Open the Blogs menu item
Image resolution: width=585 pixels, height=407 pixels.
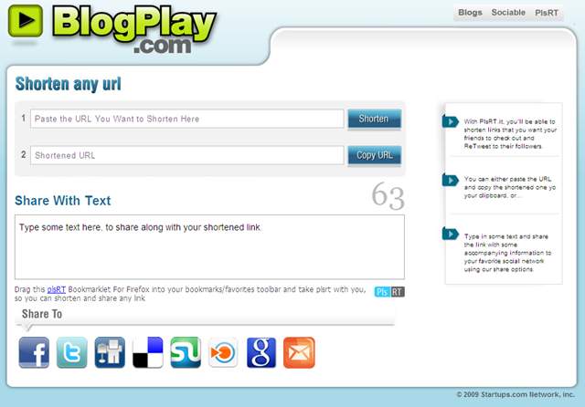pos(470,13)
